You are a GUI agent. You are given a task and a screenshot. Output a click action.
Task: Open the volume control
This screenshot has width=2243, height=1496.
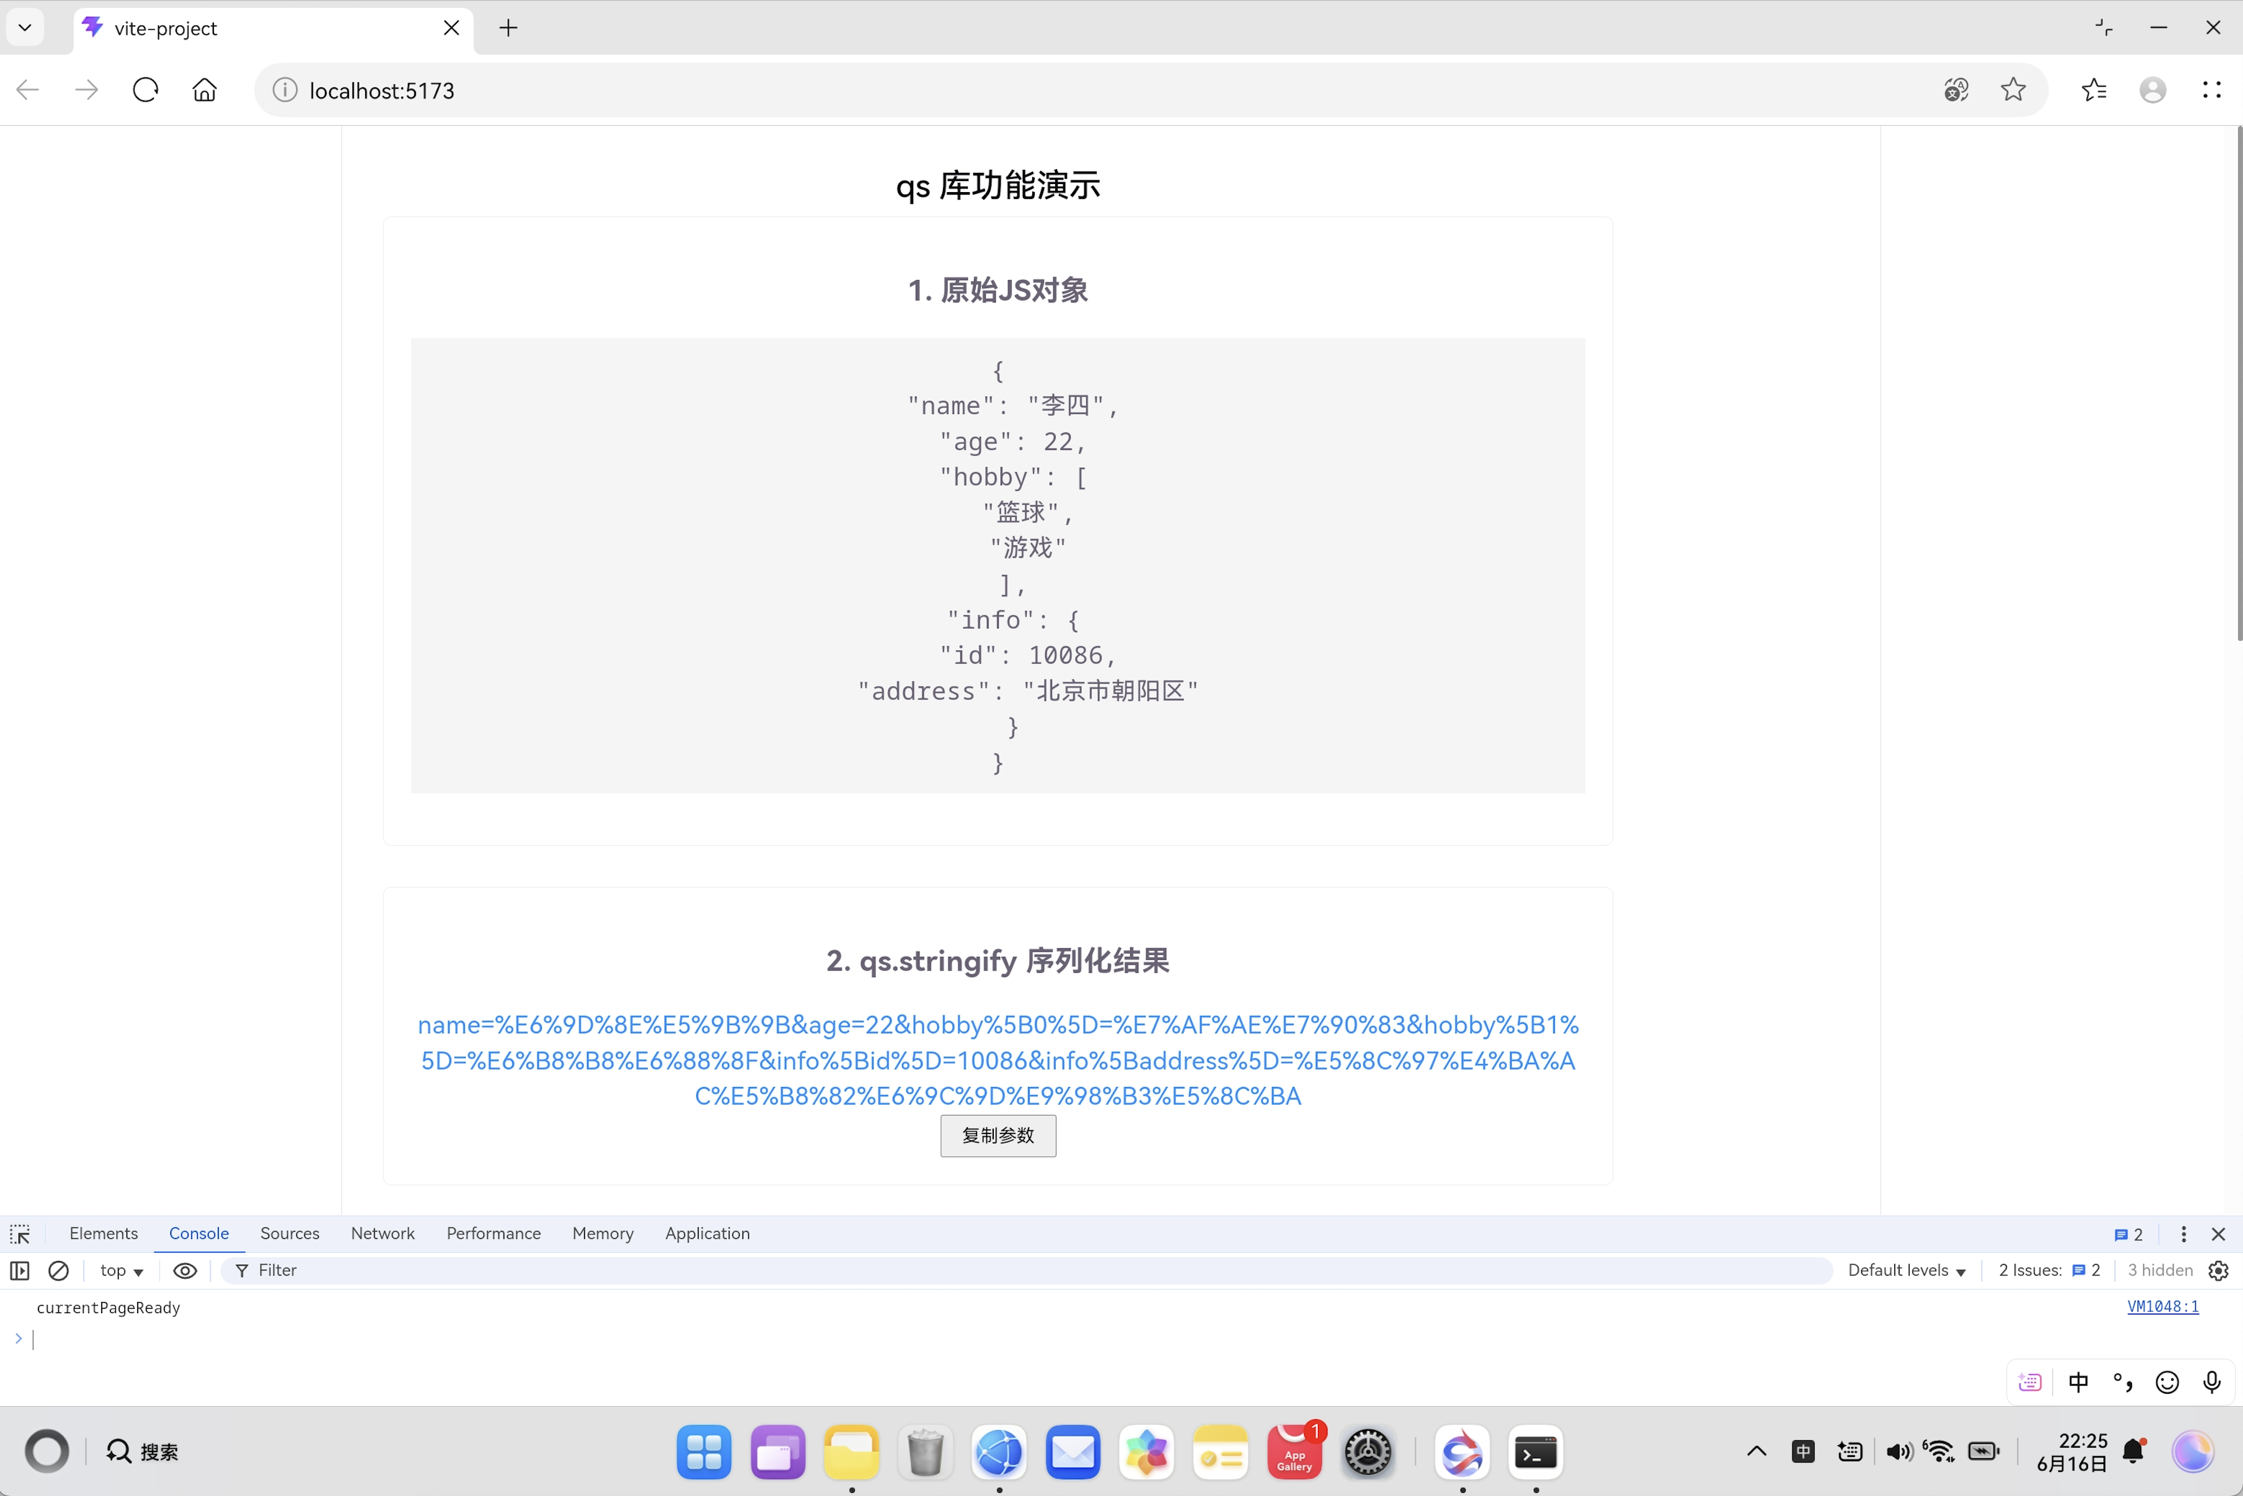[1898, 1451]
